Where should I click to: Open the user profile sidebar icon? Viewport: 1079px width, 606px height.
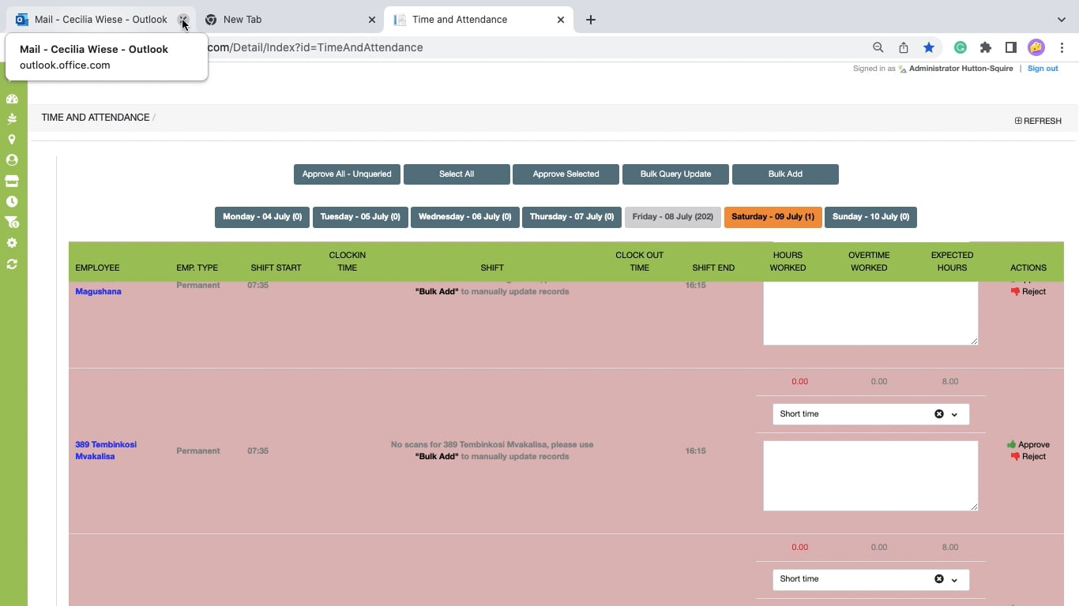pos(12,160)
